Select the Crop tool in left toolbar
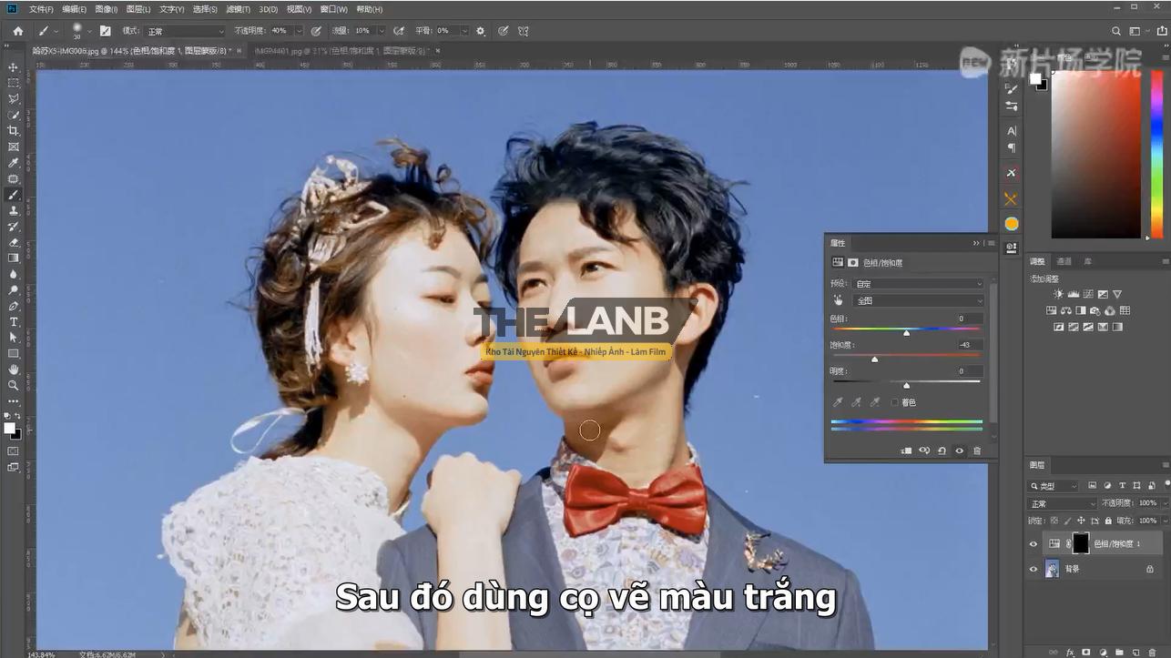 tap(13, 130)
